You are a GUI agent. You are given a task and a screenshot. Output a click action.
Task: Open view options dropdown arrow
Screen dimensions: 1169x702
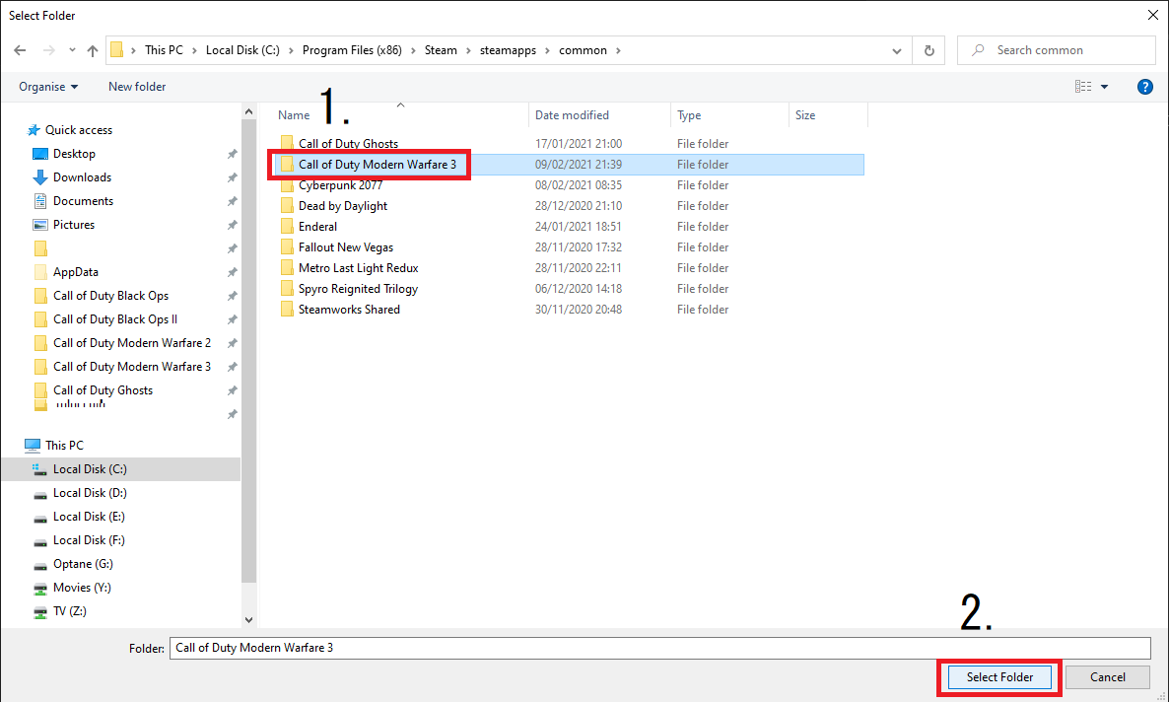point(1104,87)
